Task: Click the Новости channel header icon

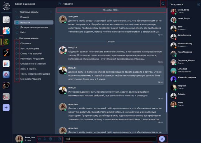Action: click(x=59, y=4)
